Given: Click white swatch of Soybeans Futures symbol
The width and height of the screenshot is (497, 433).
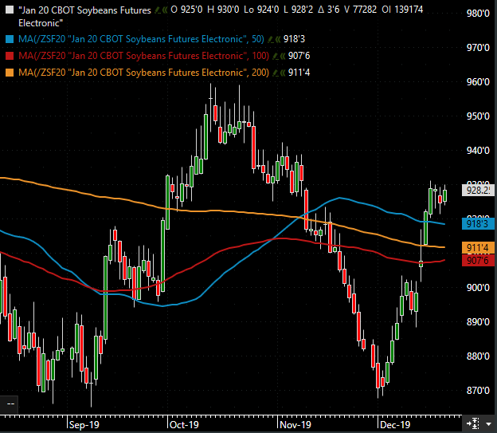Looking at the screenshot, I should click(x=10, y=10).
